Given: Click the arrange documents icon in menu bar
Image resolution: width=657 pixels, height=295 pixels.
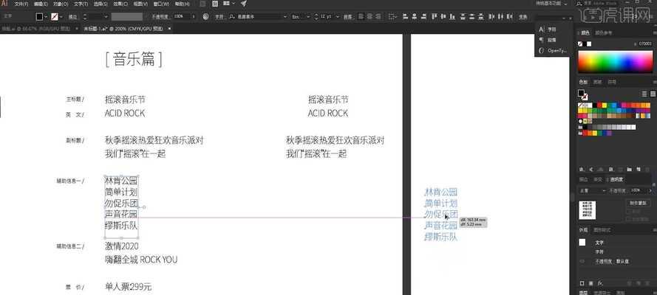Looking at the screenshot, I should pyautogui.click(x=229, y=4).
